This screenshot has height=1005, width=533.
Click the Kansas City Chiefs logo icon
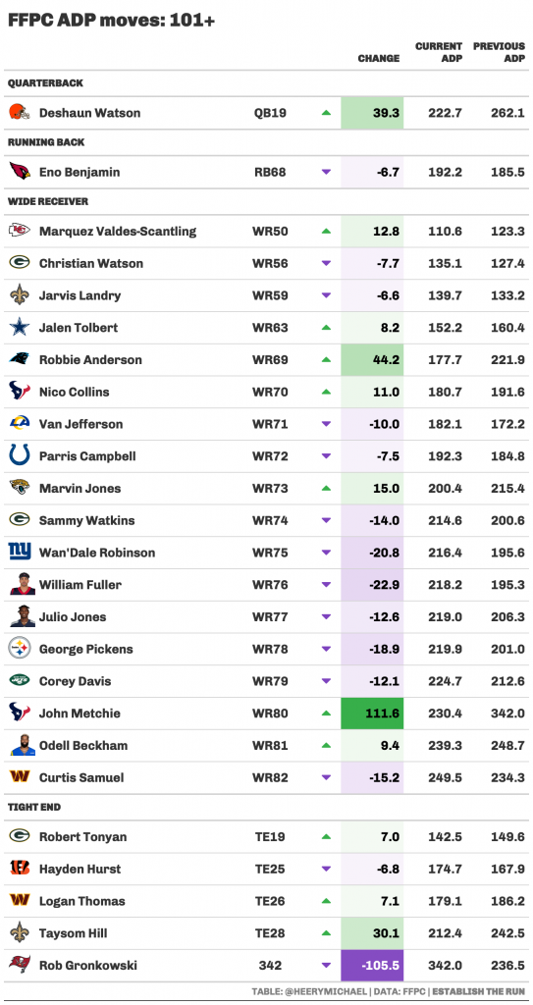(20, 231)
